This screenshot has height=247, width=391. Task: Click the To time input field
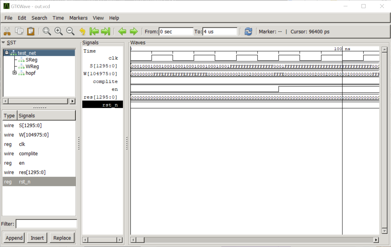220,32
